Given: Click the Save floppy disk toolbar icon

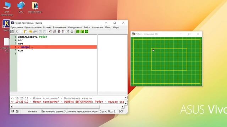Looking at the screenshot, I should coord(12,32).
